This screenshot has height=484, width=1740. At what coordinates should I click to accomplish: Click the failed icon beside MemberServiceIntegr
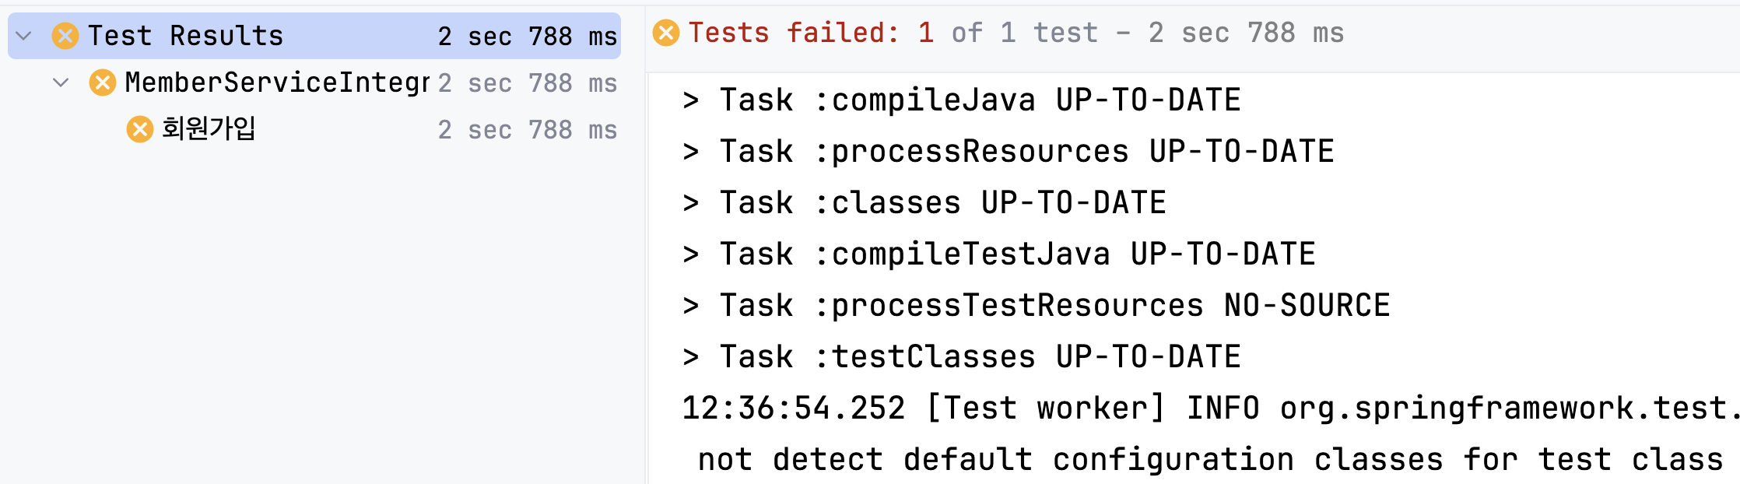click(x=103, y=82)
